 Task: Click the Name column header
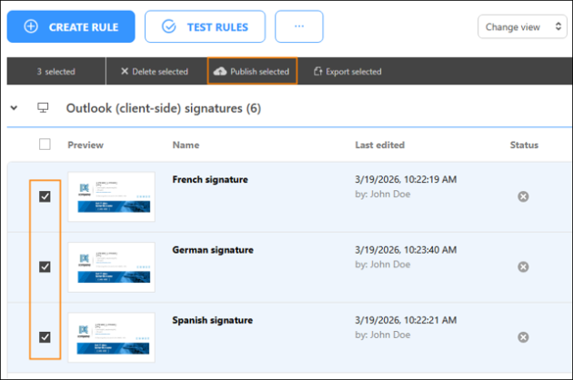[x=186, y=145]
